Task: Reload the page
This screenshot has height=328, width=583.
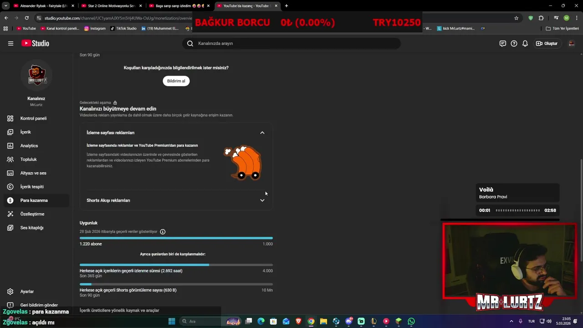Action: pyautogui.click(x=27, y=18)
